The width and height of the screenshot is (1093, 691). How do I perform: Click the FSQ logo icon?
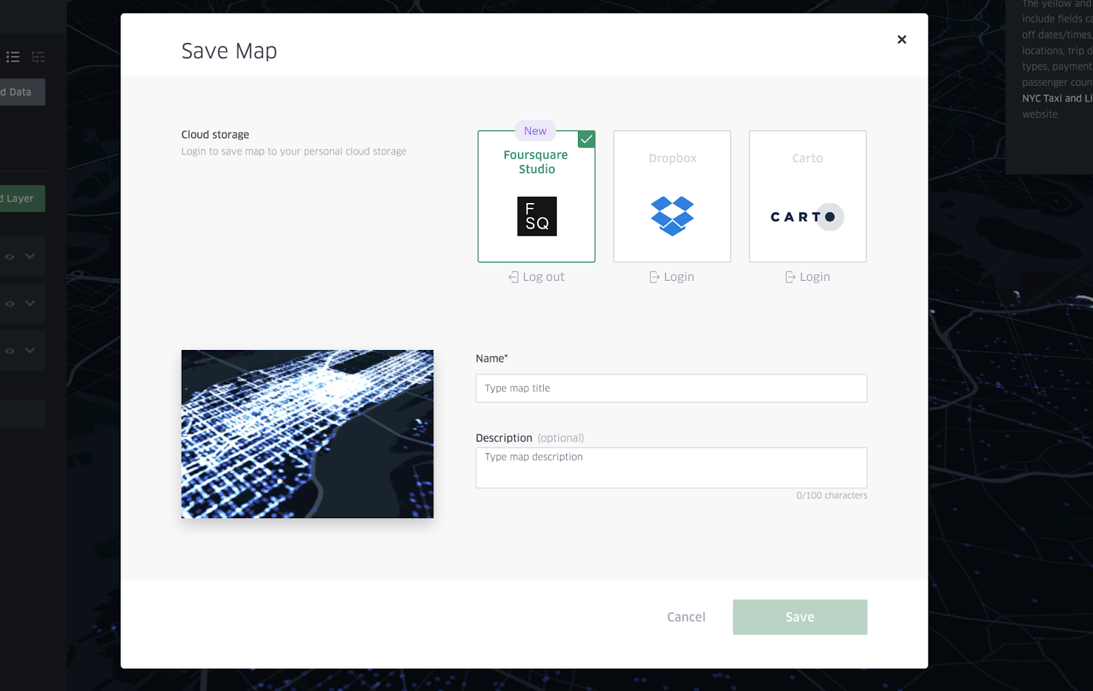pos(537,217)
